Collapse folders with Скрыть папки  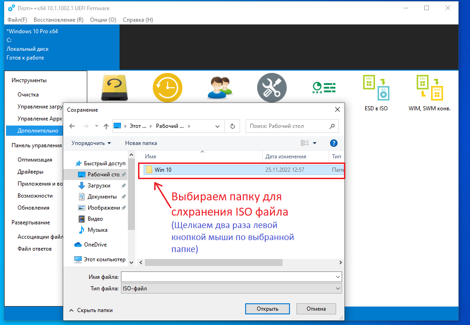pos(91,310)
